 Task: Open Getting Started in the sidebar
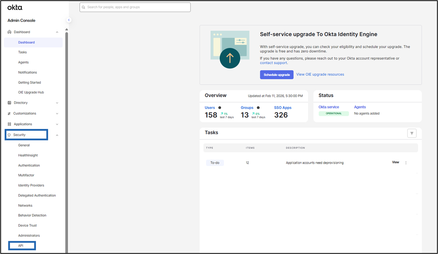(x=29, y=82)
